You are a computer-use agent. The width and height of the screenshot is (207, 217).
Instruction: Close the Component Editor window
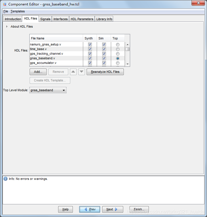click(198, 3)
